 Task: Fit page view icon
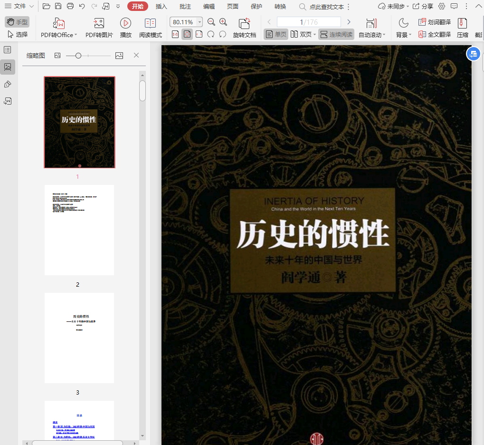coord(187,34)
